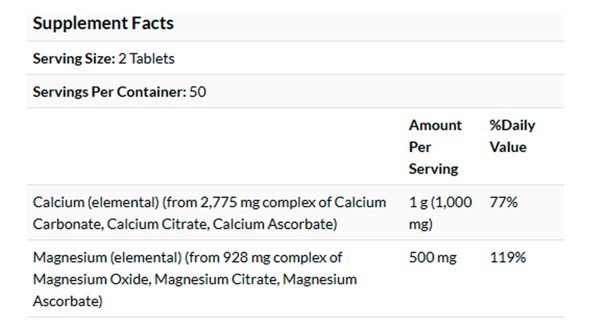This screenshot has height=333, width=591.
Task: Click the Supplement Facts heading
Action: tap(103, 23)
